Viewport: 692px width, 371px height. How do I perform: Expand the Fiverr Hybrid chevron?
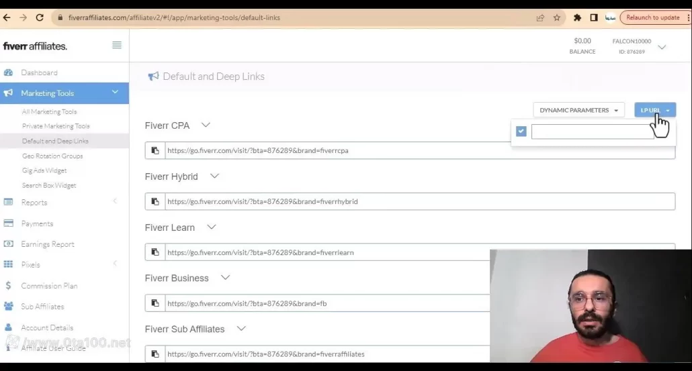point(214,176)
